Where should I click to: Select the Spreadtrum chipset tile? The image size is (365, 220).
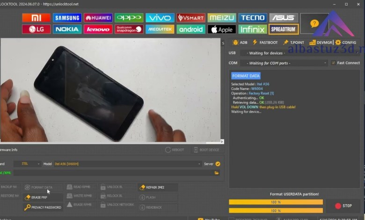click(284, 29)
